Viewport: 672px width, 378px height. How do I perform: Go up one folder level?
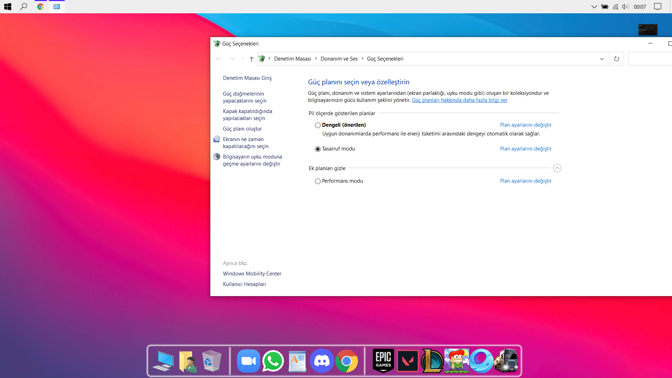click(x=251, y=59)
